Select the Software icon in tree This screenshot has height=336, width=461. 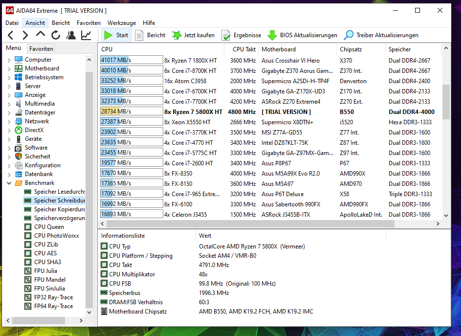click(x=19, y=148)
